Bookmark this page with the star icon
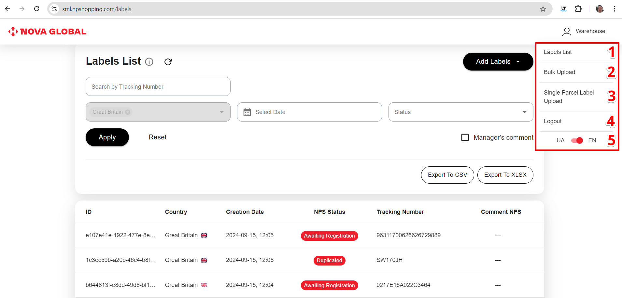 (543, 9)
